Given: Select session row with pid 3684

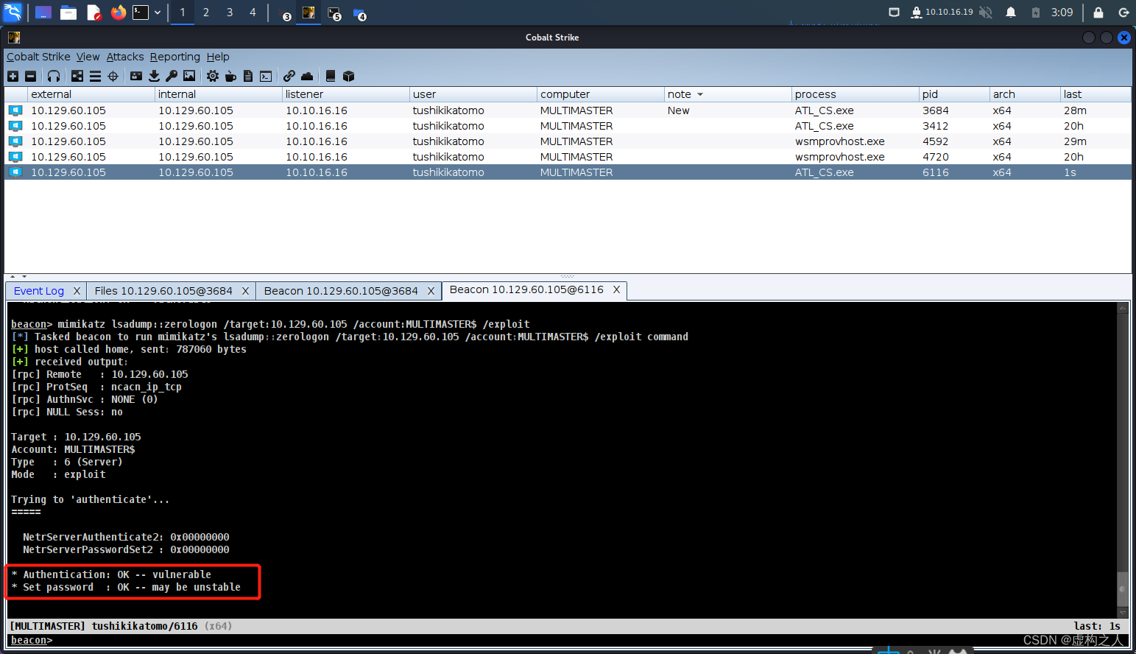Looking at the screenshot, I should coord(568,110).
